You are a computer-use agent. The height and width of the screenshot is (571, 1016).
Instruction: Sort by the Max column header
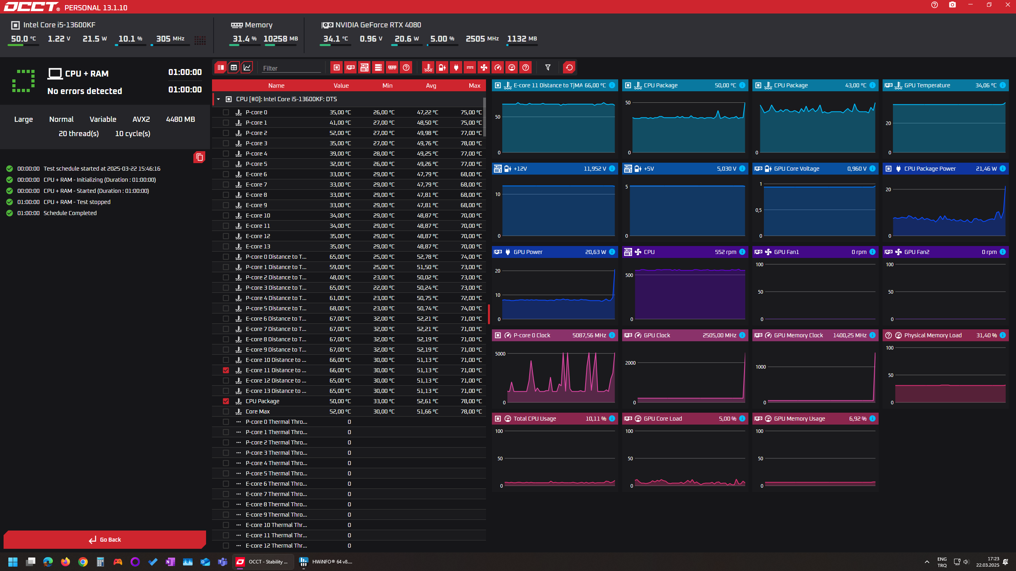[x=474, y=86]
